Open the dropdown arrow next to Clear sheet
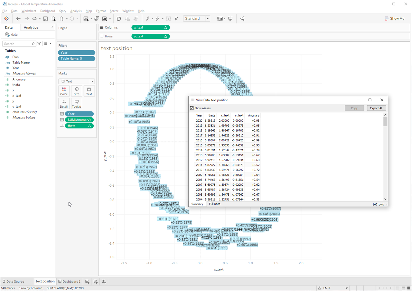 point(110,19)
